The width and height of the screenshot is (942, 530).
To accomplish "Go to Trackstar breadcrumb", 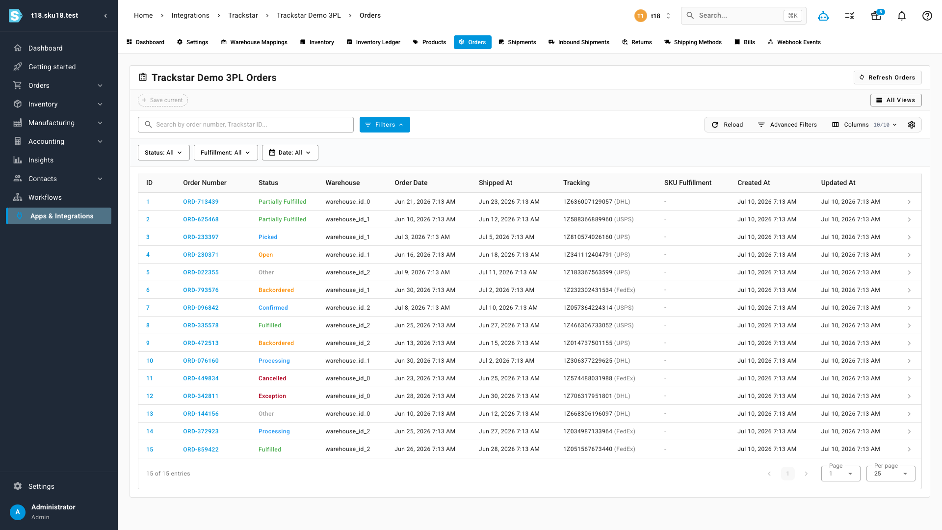I will tap(243, 16).
